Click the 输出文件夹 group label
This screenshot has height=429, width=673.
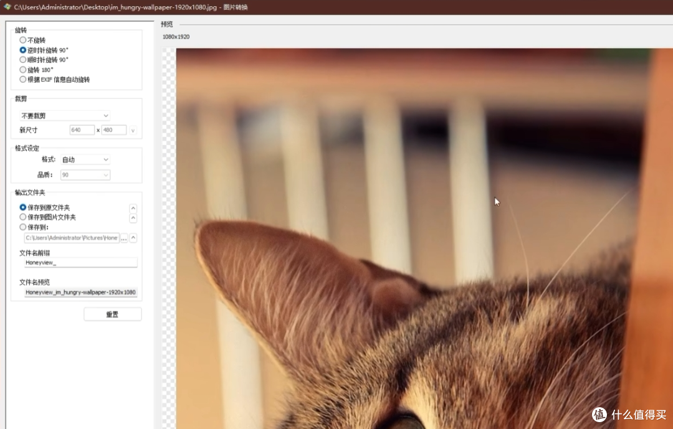pos(30,192)
